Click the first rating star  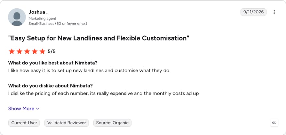[x=12, y=51]
